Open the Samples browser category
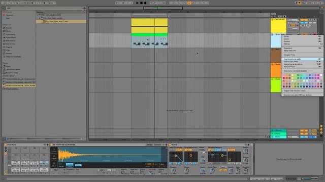Viewport: 325px width, 182px height. [9, 54]
